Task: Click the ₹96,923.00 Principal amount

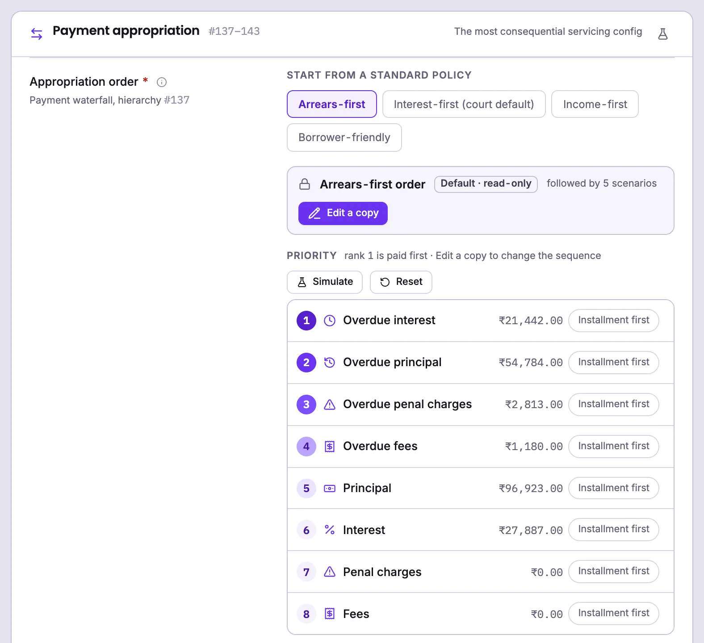Action: pyautogui.click(x=531, y=489)
